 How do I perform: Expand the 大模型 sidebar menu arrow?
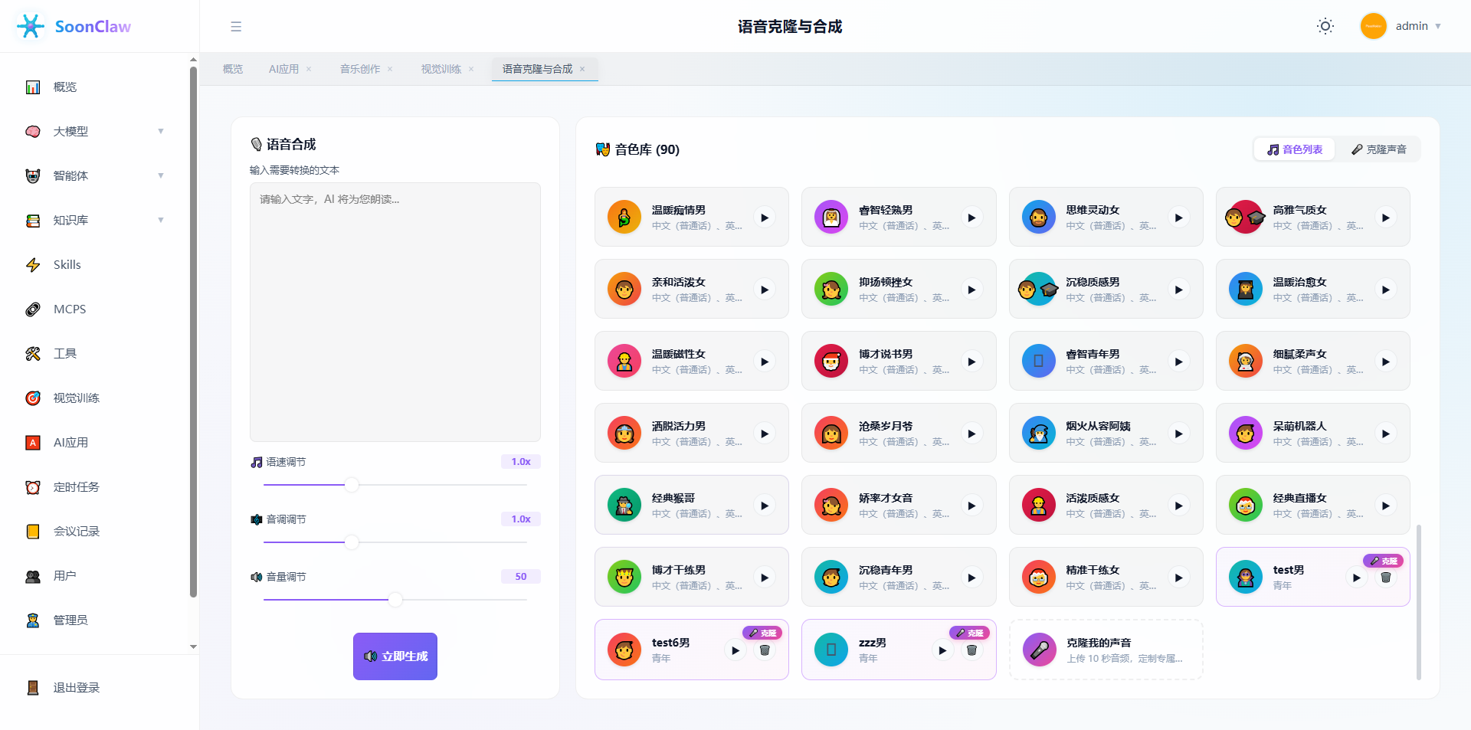click(161, 131)
